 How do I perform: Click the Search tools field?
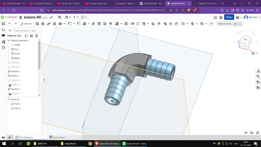(x=229, y=24)
